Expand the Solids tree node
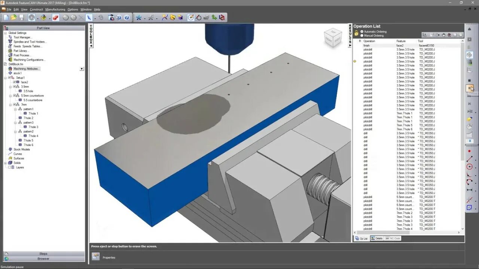Image resolution: width=479 pixels, height=269 pixels. [6, 163]
